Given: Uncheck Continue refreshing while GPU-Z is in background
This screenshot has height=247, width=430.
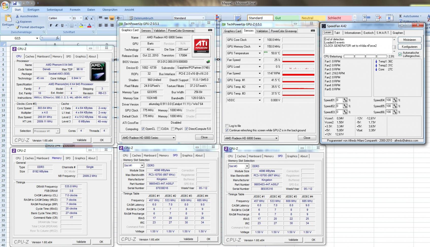Looking at the screenshot, I should click(227, 130).
